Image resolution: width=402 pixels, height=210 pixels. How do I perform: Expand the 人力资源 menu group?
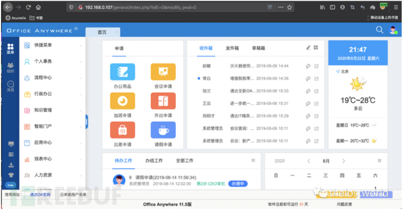(x=52, y=176)
